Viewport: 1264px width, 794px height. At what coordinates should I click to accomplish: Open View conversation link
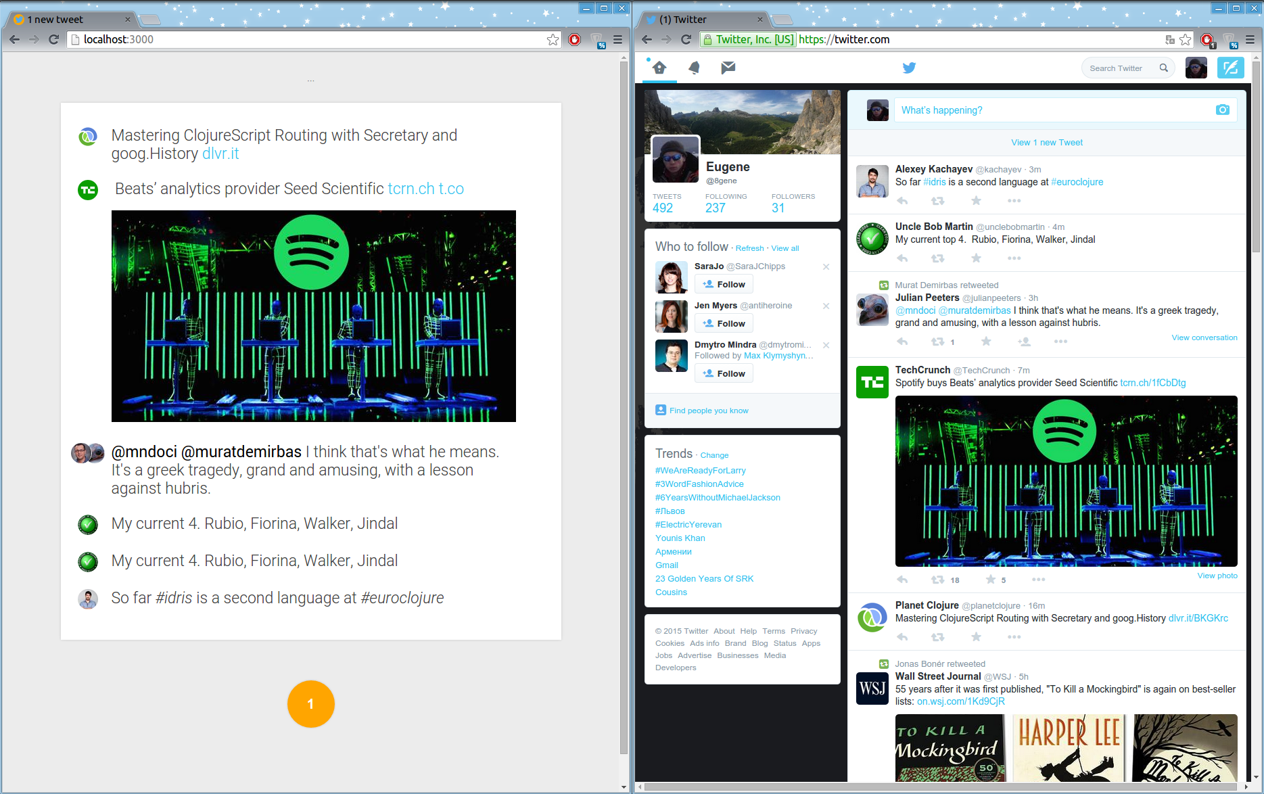[1204, 337]
